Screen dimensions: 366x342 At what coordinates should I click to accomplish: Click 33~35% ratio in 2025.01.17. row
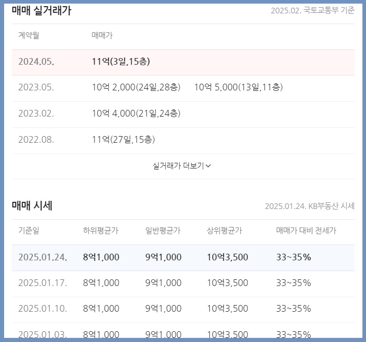pos(294,283)
